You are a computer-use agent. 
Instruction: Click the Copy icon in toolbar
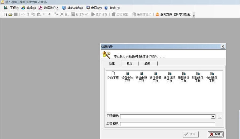33,14
